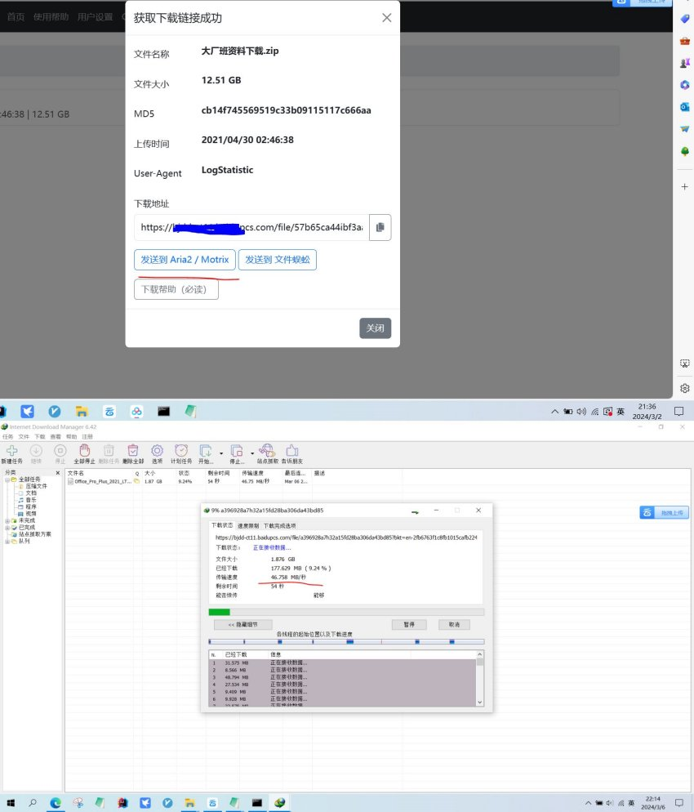The width and height of the screenshot is (694, 812).
Task: Open dropdown arrow next to 停止 queue button
Action: 251,453
